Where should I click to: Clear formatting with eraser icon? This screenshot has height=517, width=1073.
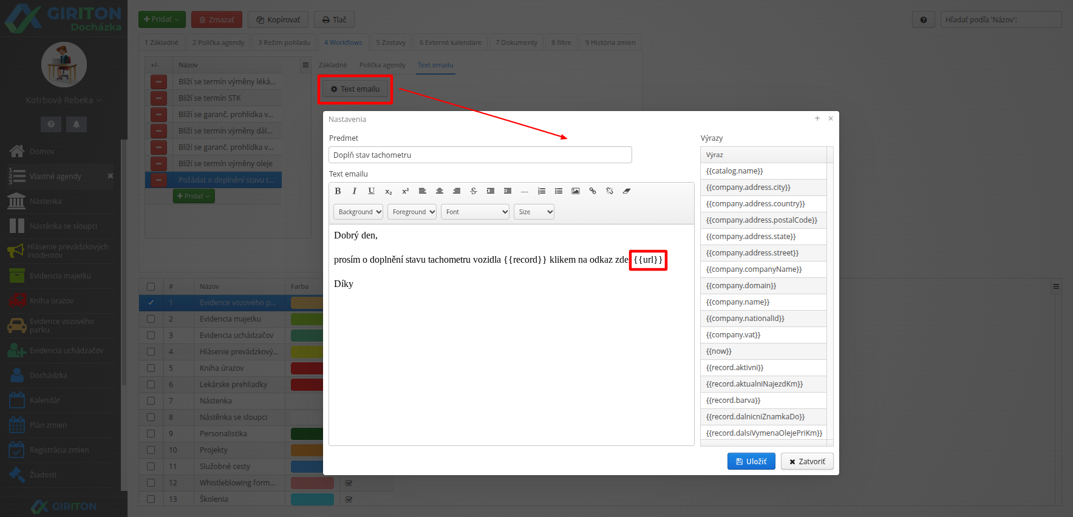click(x=627, y=191)
